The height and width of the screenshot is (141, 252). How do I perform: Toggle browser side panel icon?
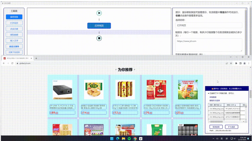coord(240,63)
